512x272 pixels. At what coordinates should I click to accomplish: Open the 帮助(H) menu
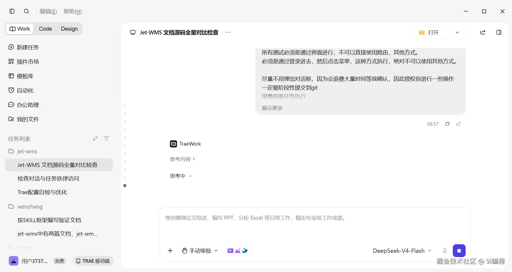pos(73,11)
